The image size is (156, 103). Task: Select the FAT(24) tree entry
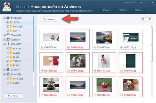tap(17, 83)
